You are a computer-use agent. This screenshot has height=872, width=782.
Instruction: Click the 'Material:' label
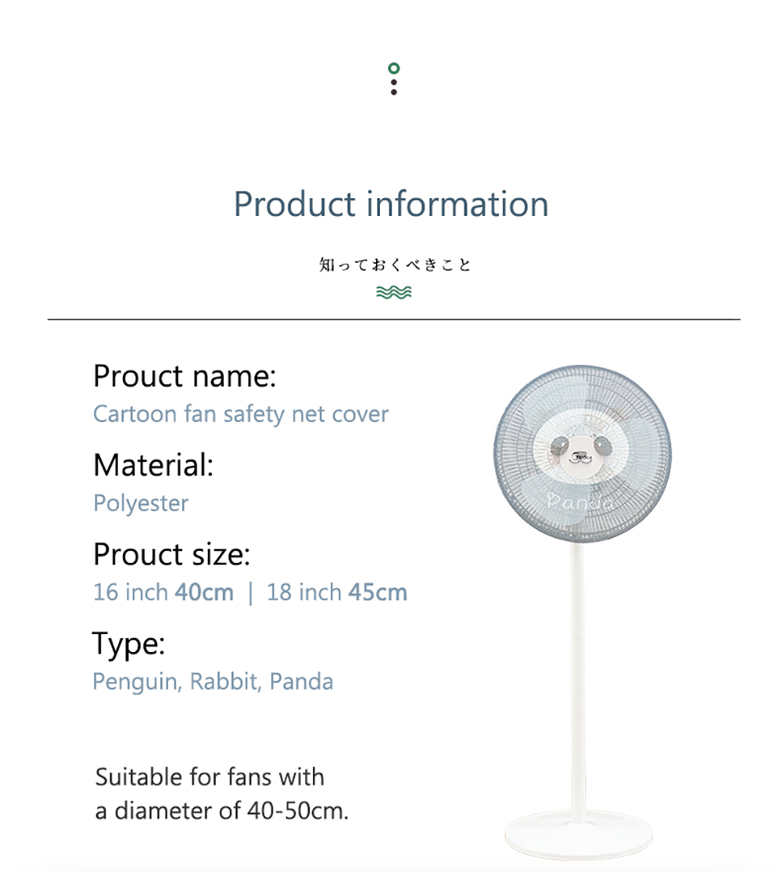(x=153, y=465)
